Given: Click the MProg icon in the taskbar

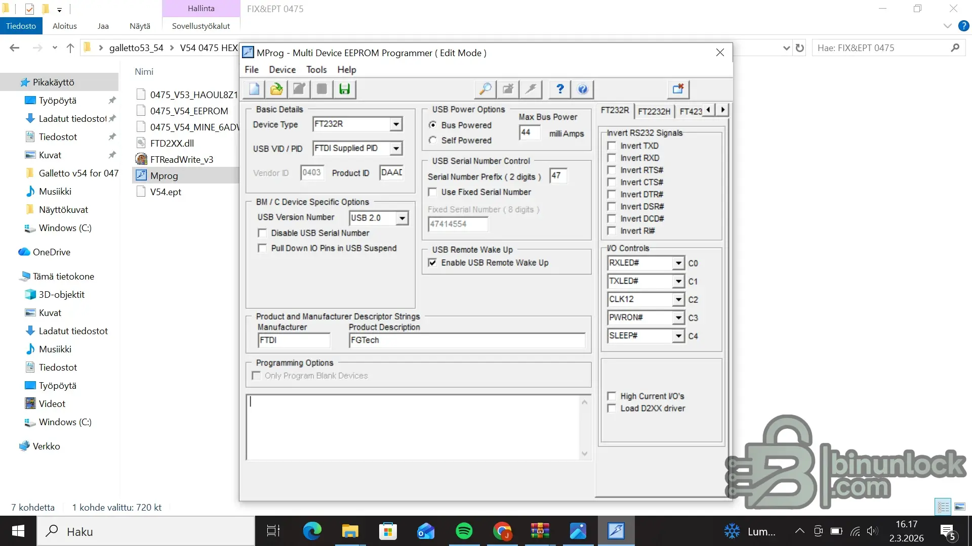Looking at the screenshot, I should click(616, 531).
